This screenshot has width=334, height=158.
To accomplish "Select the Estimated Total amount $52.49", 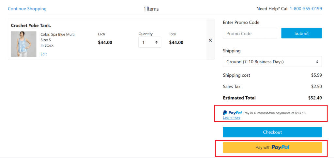I will [315, 98].
